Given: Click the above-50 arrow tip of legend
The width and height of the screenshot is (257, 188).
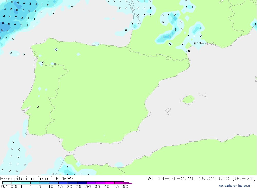Looking at the screenshot, I should point(128,183).
